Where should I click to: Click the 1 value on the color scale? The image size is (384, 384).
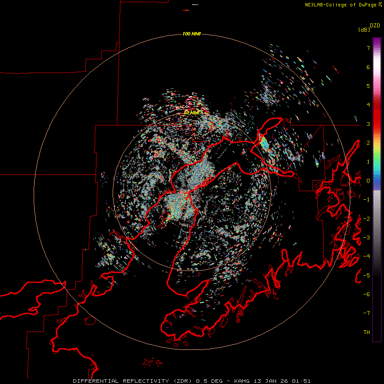click(368, 162)
